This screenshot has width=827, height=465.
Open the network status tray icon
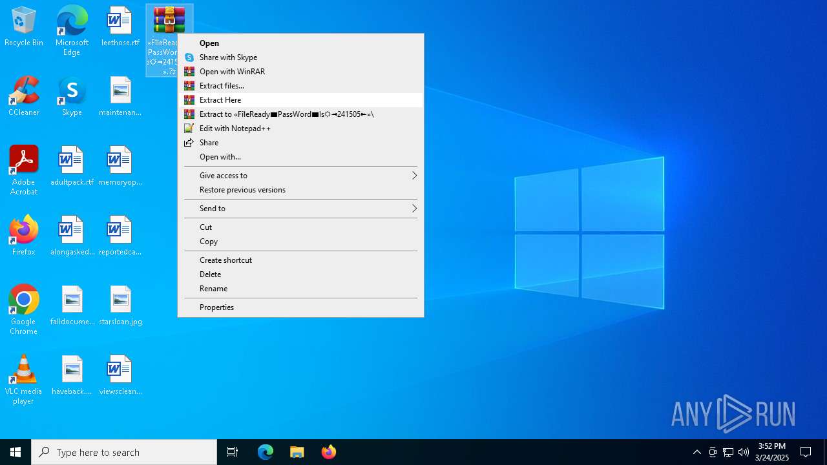(728, 452)
